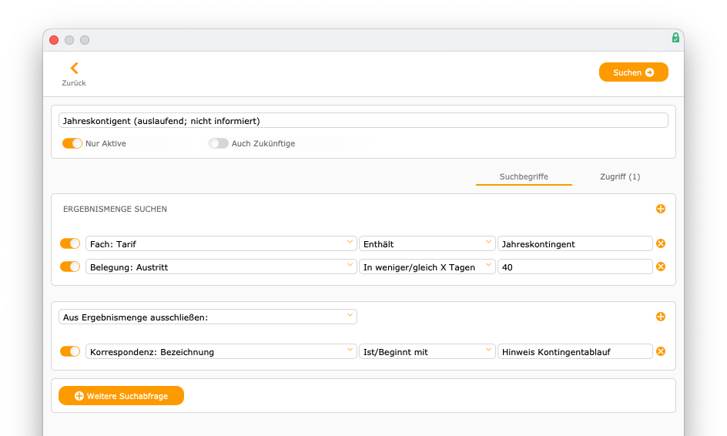This screenshot has width=727, height=436.
Task: Delete the Korrespondenz: Bezeichnung row
Action: pos(661,351)
